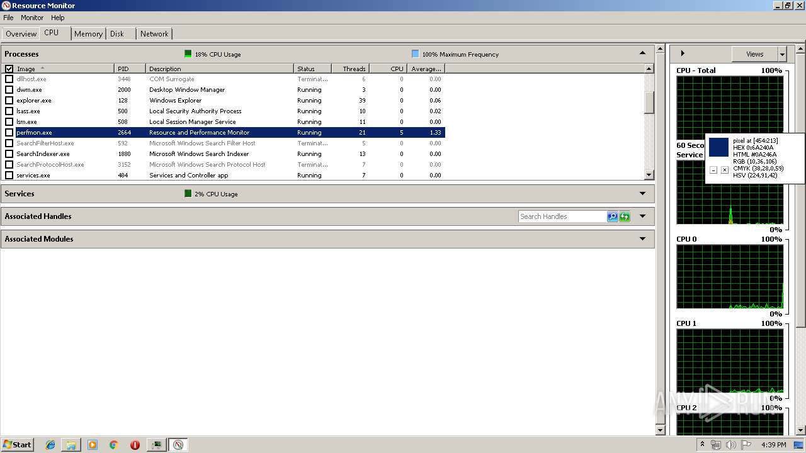This screenshot has width=806, height=453.
Task: Sort by Description column header
Action: 220,69
